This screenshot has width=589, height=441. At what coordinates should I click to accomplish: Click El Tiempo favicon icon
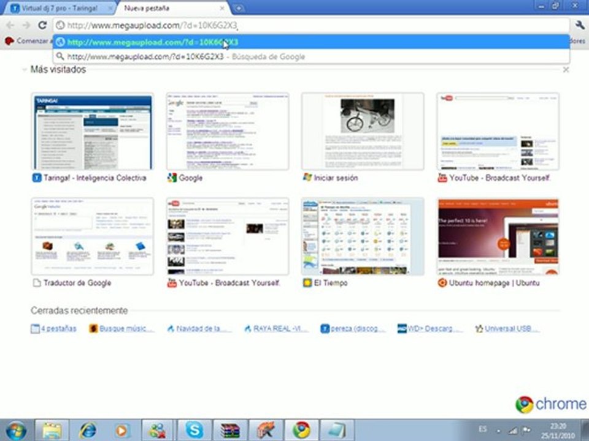coord(307,283)
